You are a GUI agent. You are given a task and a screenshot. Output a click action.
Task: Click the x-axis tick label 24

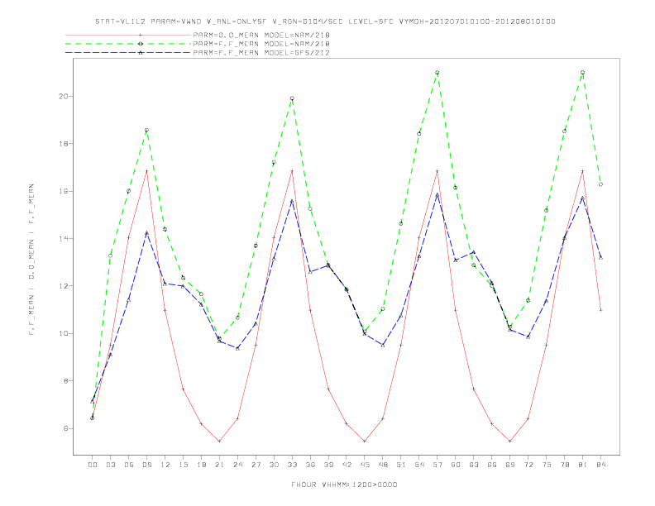(237, 465)
